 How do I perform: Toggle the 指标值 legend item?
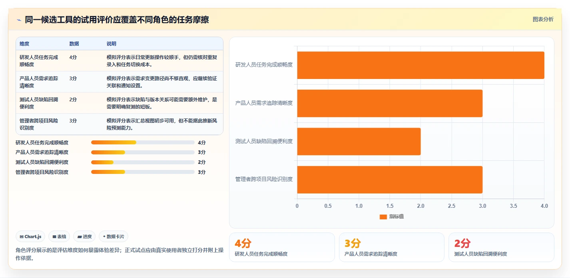click(x=391, y=217)
